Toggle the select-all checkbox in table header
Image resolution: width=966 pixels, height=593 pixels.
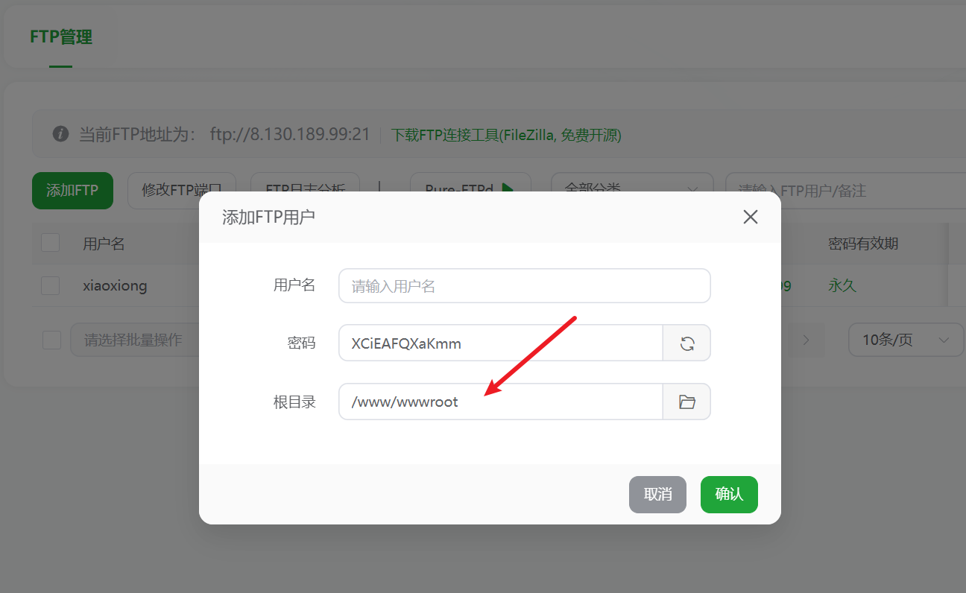50,243
